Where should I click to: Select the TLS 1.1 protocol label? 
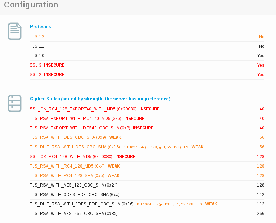(37, 46)
